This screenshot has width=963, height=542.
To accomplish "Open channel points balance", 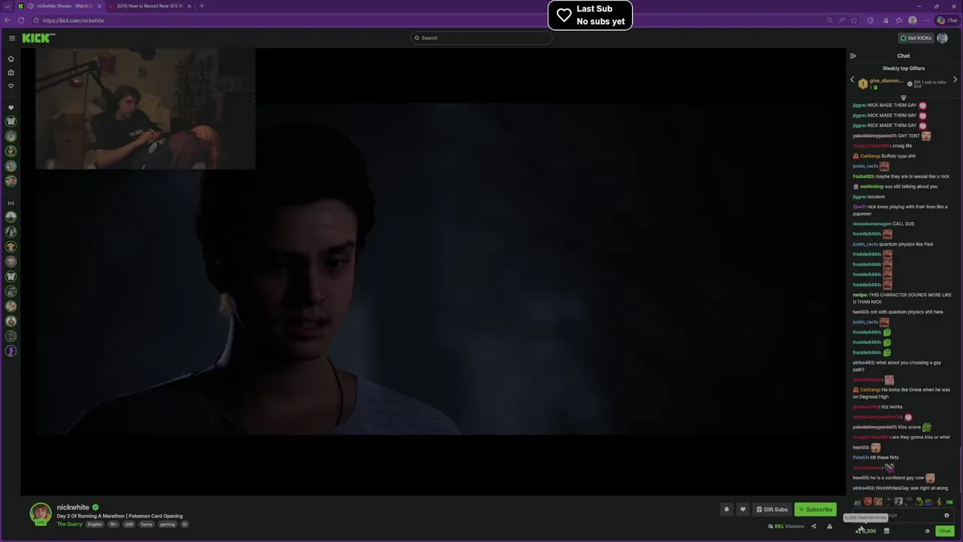I will coord(865,531).
